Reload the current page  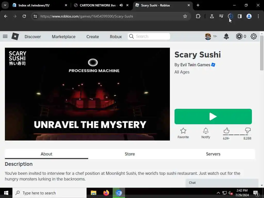(x=24, y=16)
